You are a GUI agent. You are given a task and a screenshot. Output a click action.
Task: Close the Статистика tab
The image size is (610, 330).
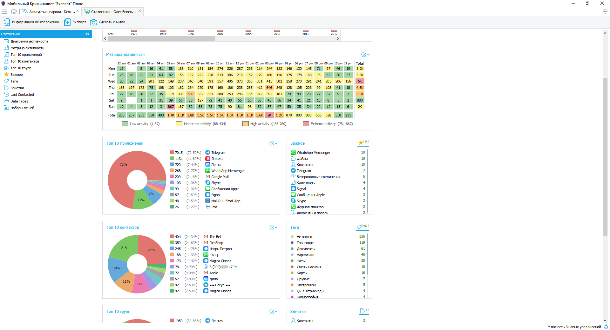point(139,11)
